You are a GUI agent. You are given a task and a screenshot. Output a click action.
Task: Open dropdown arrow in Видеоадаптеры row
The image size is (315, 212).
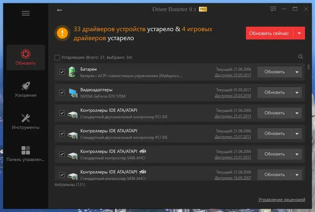pyautogui.click(x=297, y=92)
